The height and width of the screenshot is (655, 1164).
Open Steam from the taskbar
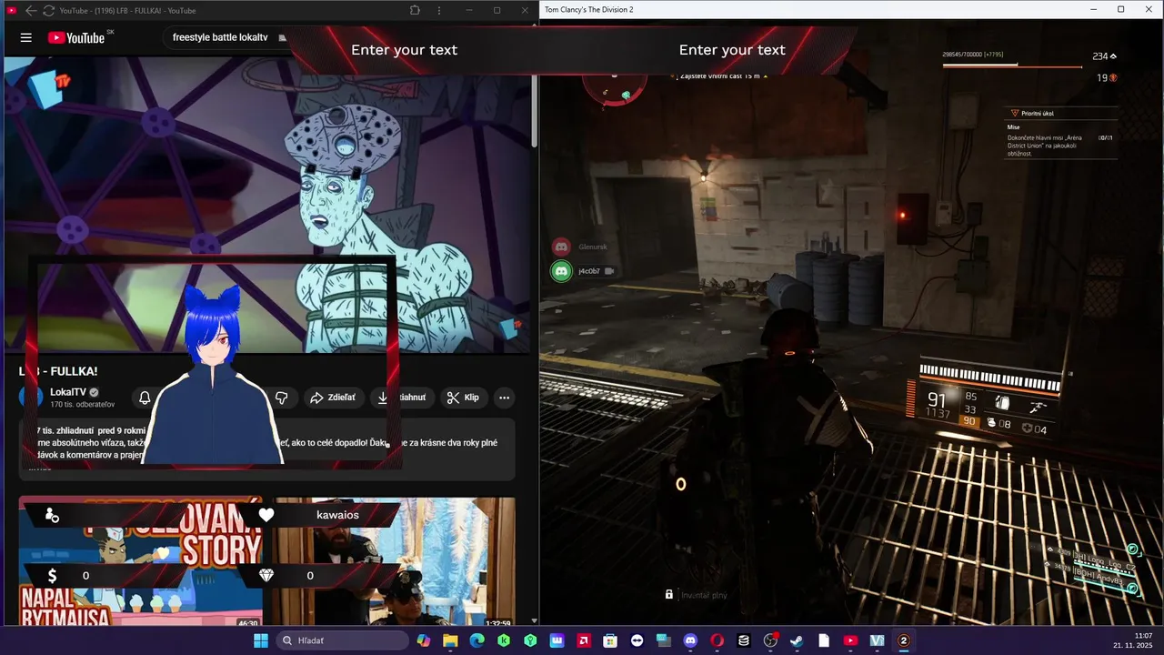coord(797,640)
